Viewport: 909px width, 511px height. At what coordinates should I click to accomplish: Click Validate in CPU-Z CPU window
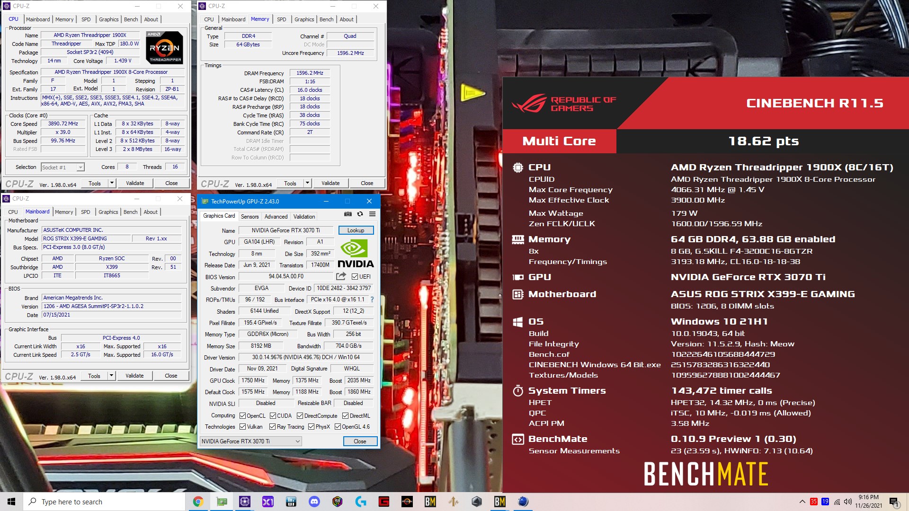click(135, 183)
